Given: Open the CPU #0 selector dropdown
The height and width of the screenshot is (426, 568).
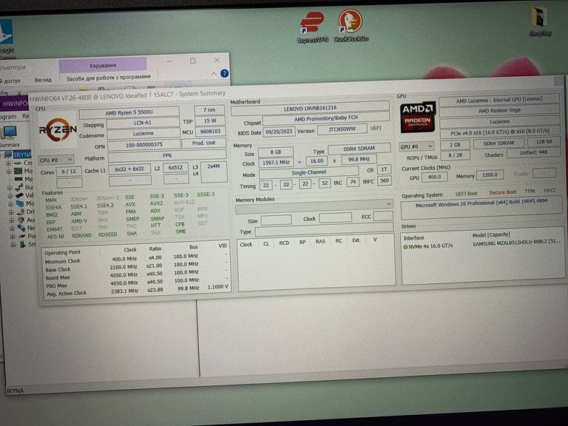Looking at the screenshot, I should pos(56,159).
